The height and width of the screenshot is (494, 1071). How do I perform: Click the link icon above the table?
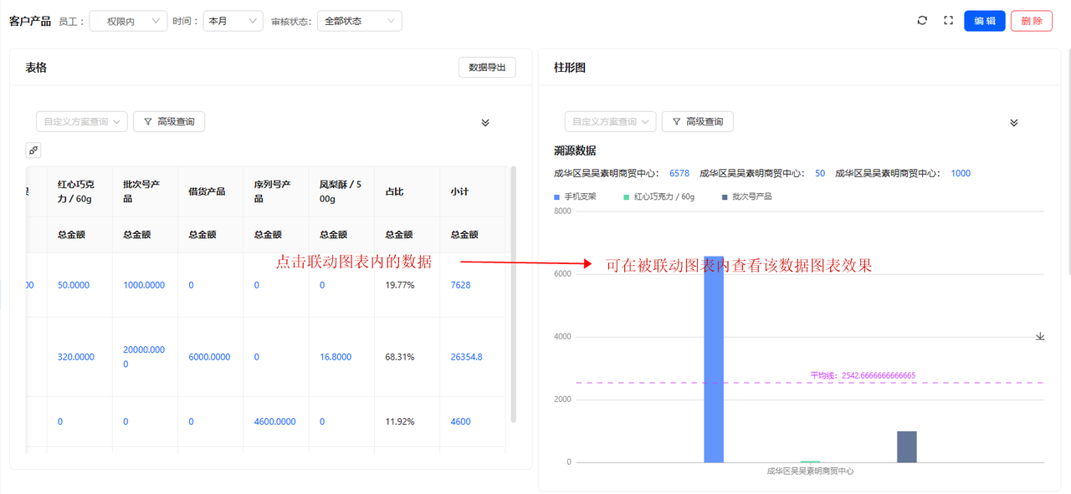click(33, 150)
